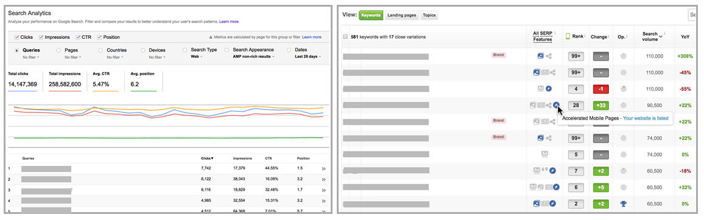Click the image pack icon in the rank 2 row
Viewport: 704px width, 220px height.
pyautogui.click(x=536, y=203)
